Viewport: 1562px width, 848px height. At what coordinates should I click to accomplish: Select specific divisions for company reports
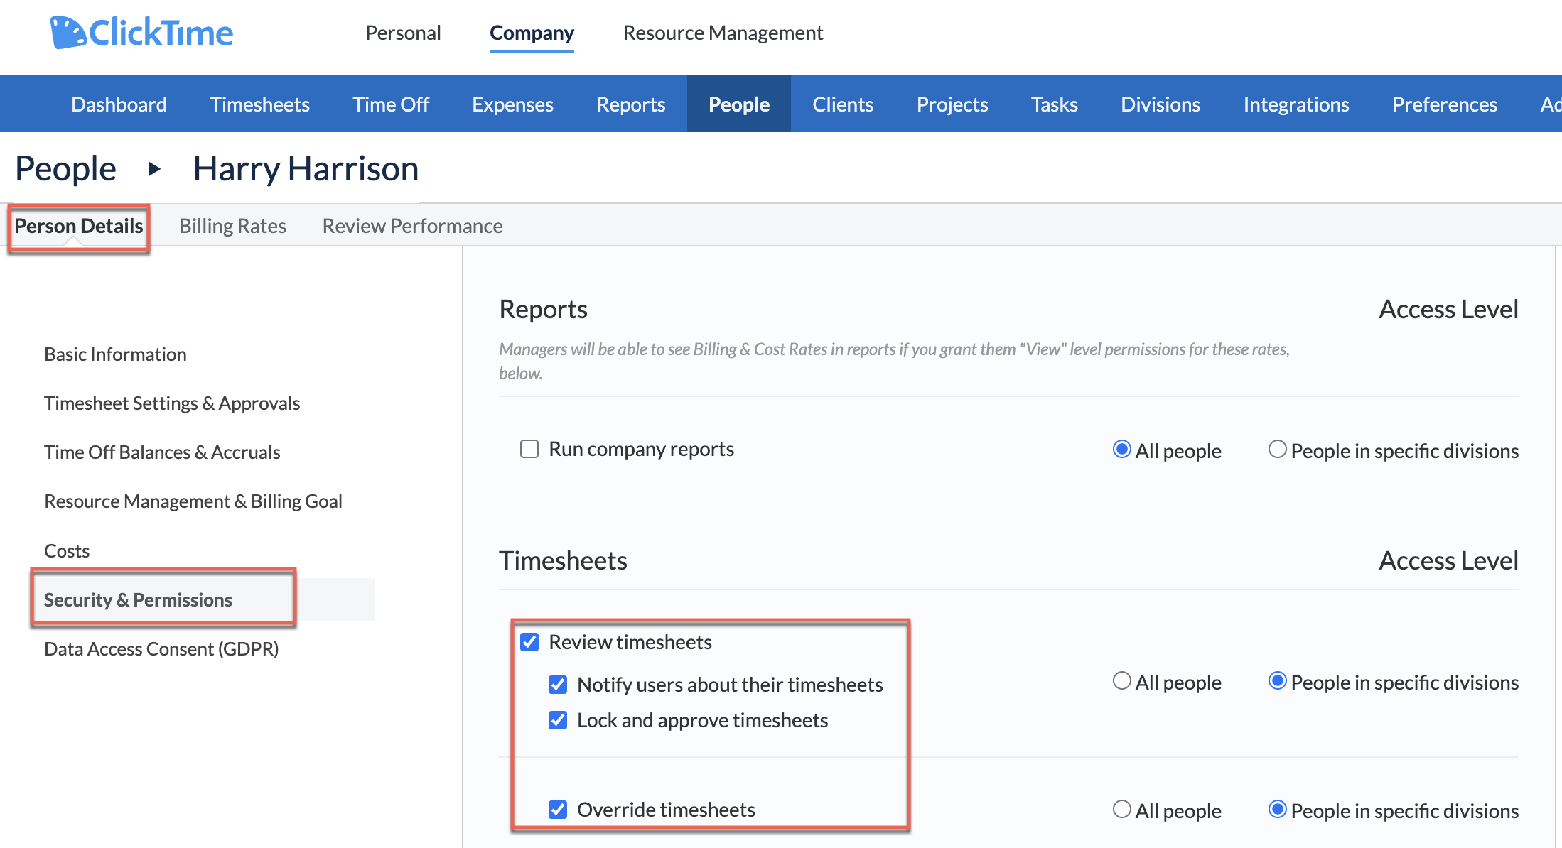click(x=1278, y=449)
